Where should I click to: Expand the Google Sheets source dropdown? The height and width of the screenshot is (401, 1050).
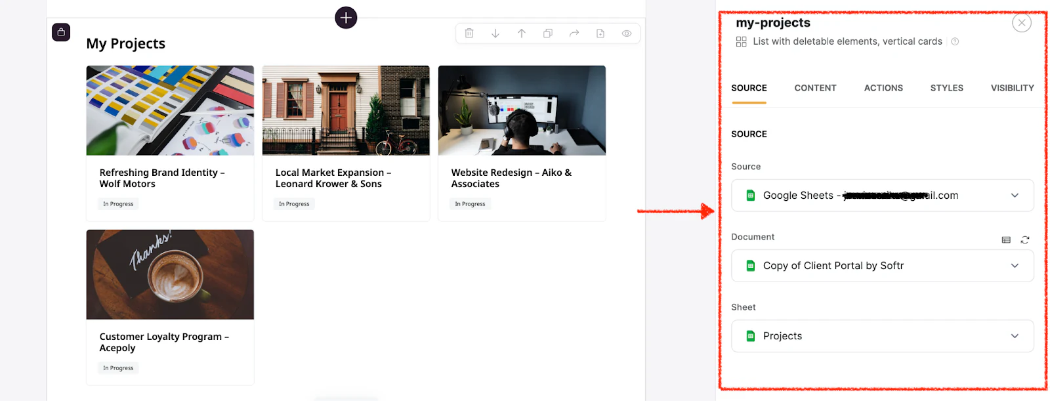[883, 196]
